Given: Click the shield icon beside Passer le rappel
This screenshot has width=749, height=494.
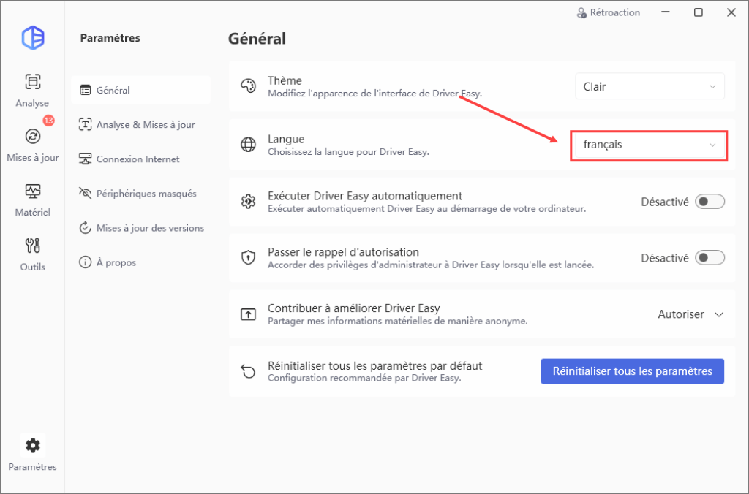Looking at the screenshot, I should pos(248,258).
